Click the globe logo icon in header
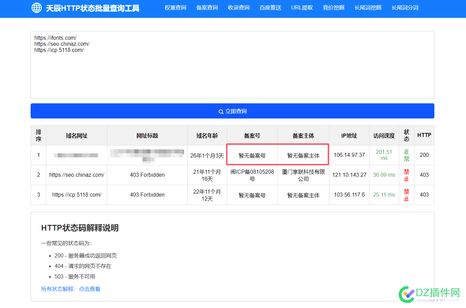Viewport: 466px width, 308px height. 37,8
